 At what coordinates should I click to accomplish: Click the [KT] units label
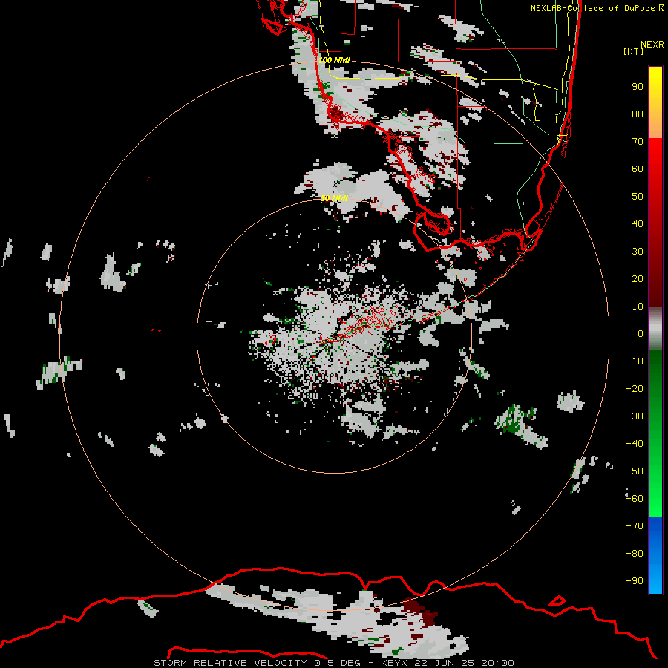pos(634,51)
